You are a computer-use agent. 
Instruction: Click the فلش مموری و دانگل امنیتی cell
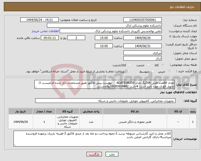(x=135, y=122)
